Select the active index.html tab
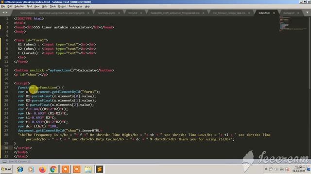Screen dimensions: 311x174 point(264,13)
